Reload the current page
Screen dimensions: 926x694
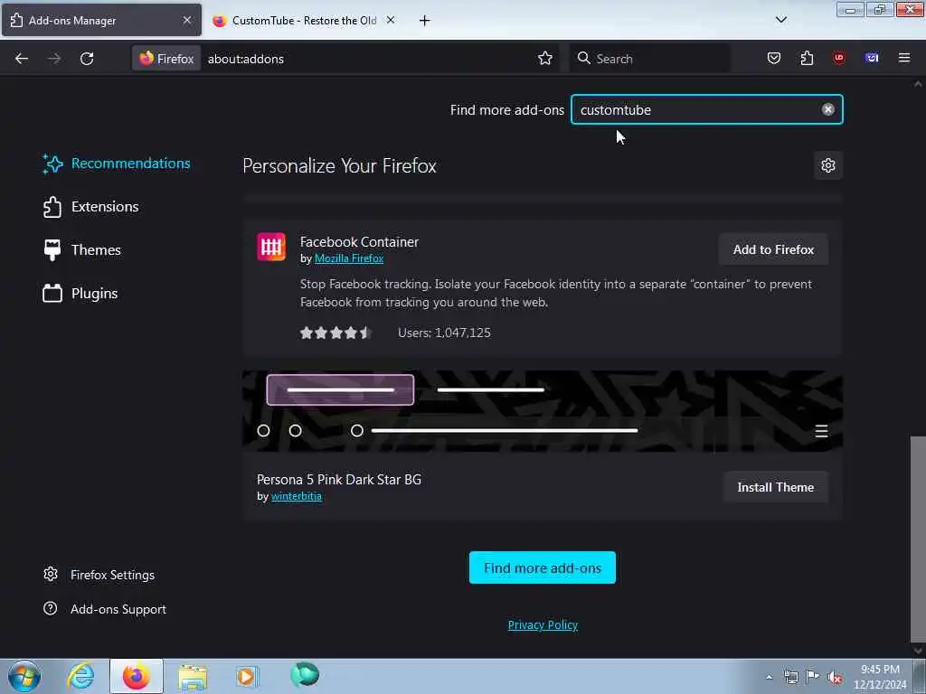(x=87, y=59)
